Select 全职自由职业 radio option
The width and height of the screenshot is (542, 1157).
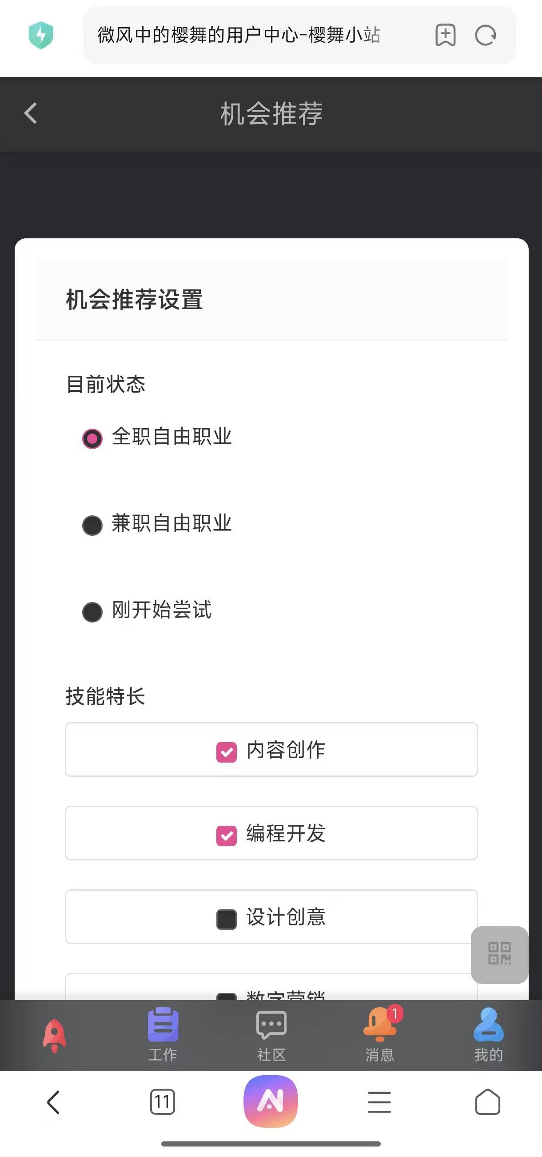[x=92, y=438]
